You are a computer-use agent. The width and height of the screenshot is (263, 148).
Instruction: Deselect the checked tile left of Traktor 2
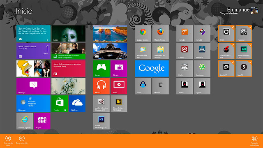[226, 33]
